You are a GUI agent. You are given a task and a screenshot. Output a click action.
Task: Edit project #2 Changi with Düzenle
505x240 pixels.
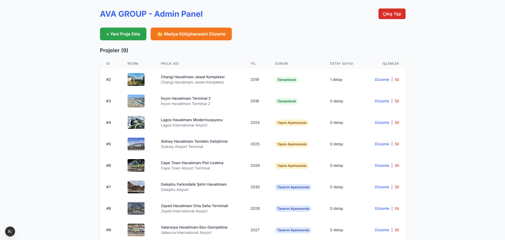(382, 80)
